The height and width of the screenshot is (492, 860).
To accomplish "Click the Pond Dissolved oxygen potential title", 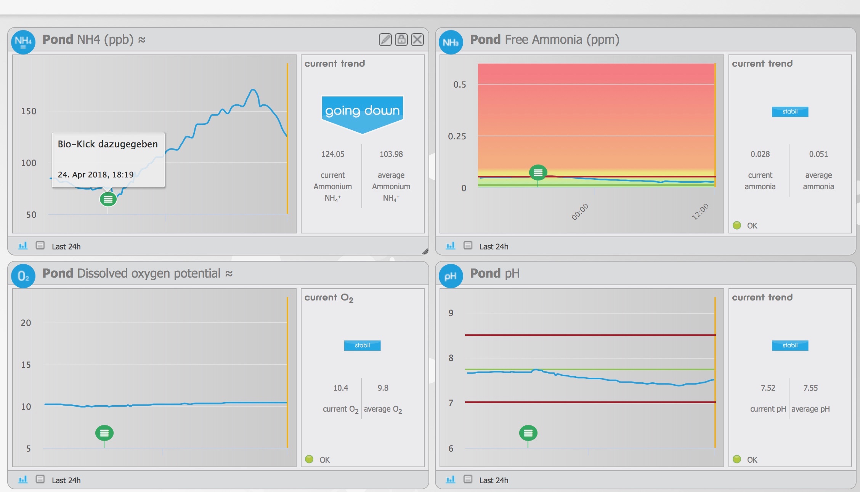I will click(x=131, y=273).
